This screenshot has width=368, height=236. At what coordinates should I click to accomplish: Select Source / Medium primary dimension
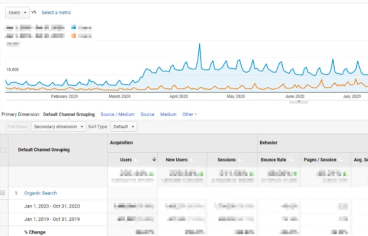[x=118, y=114]
